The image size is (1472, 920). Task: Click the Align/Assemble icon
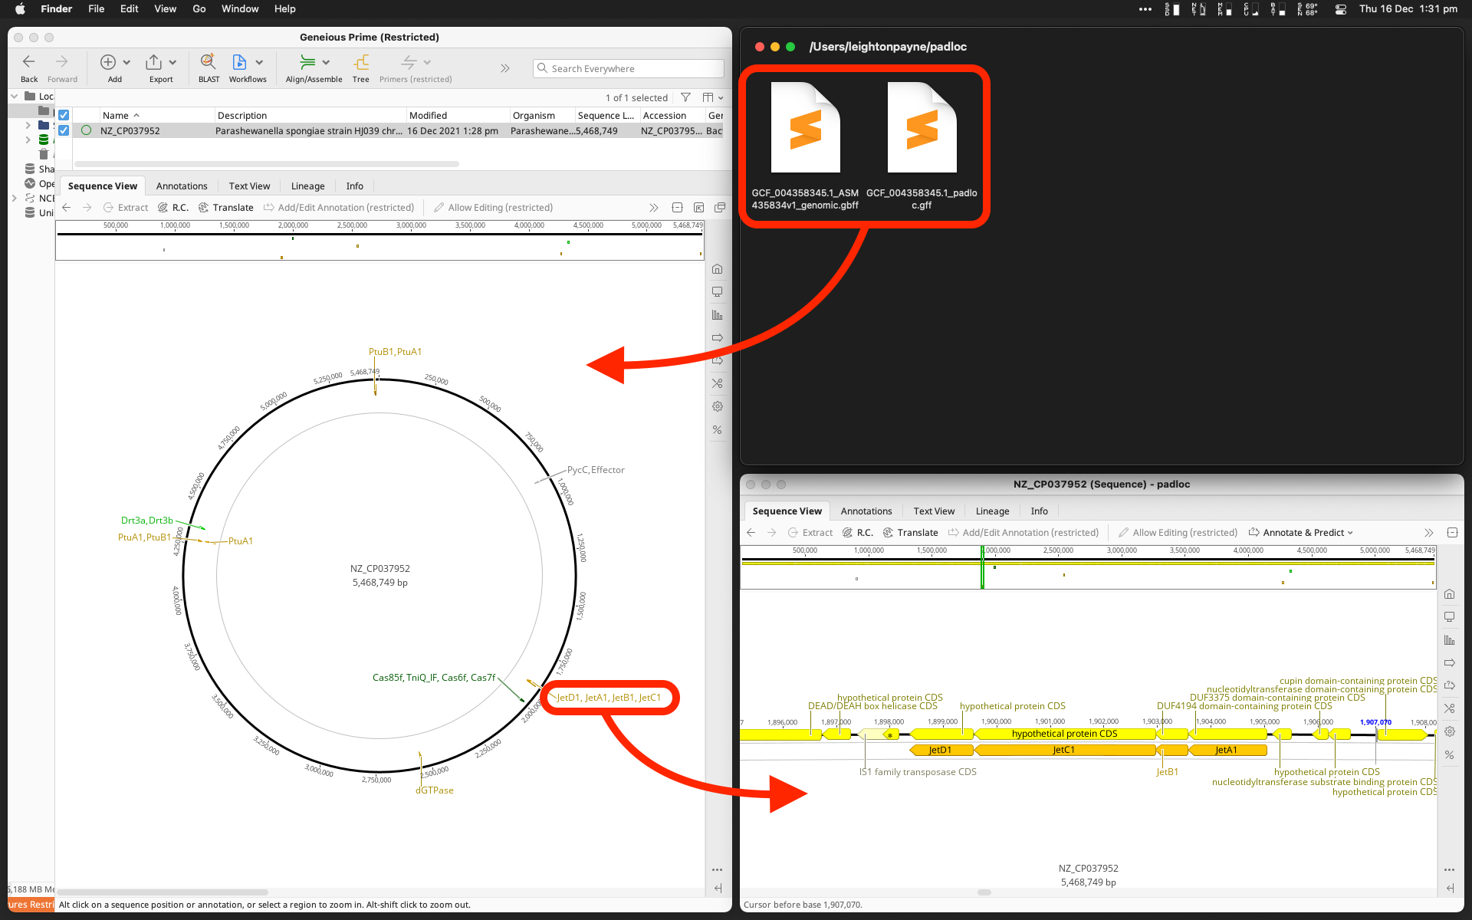[307, 63]
